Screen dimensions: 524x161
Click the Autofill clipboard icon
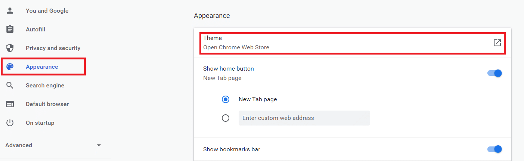click(10, 30)
